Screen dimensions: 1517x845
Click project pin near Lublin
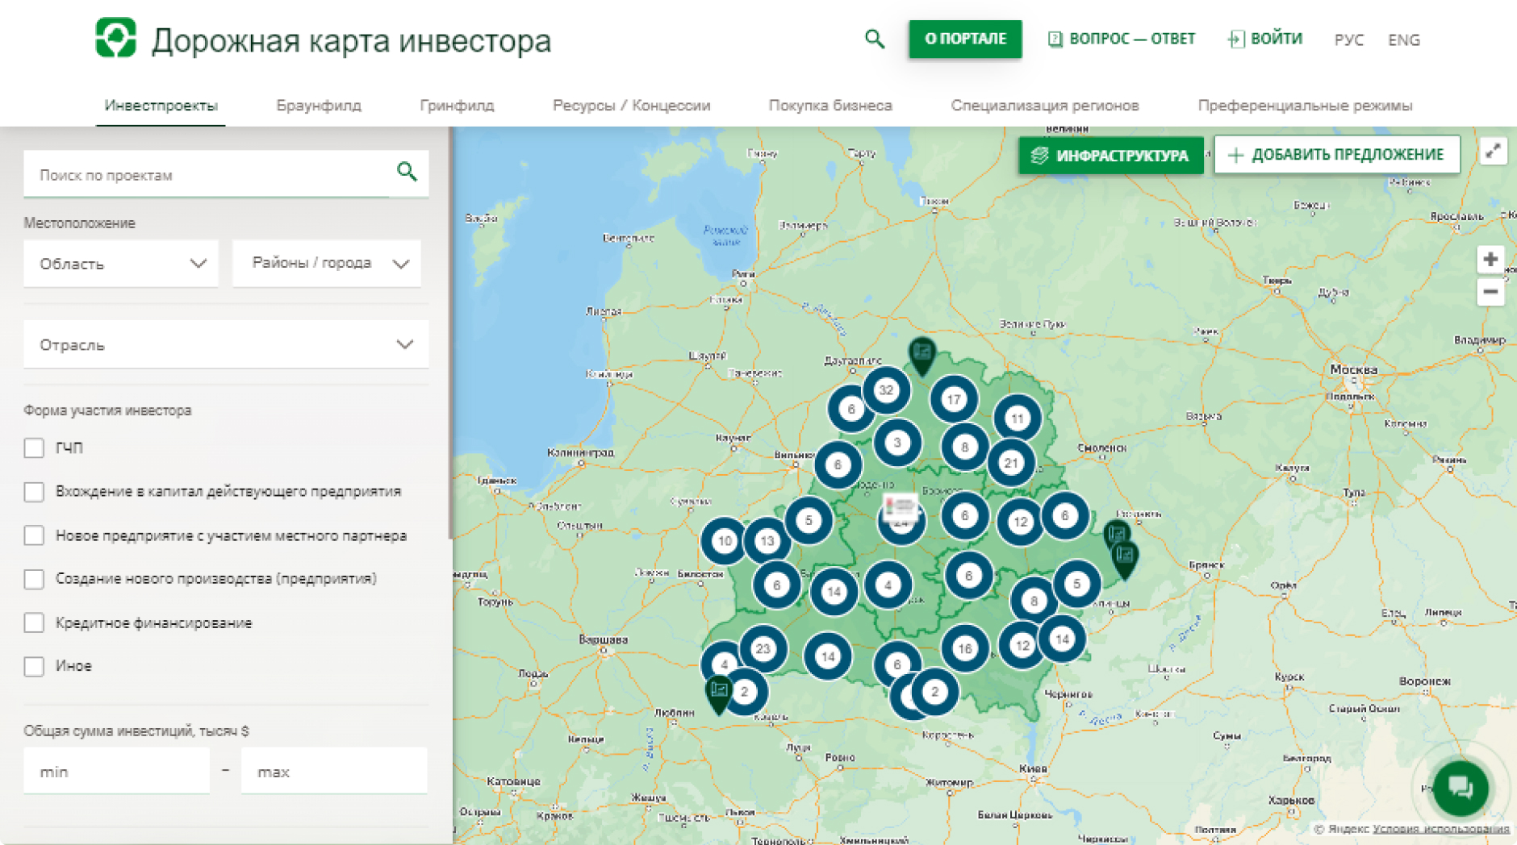coord(718,693)
